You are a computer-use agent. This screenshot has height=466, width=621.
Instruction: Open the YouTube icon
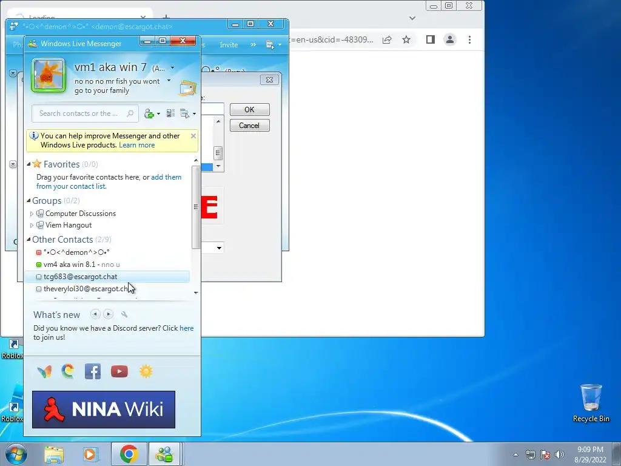(119, 371)
